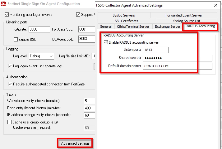Image resolution: width=222 pixels, height=149 pixels.
Task: Switch to the Syslog Servers tab
Action: [124, 15]
